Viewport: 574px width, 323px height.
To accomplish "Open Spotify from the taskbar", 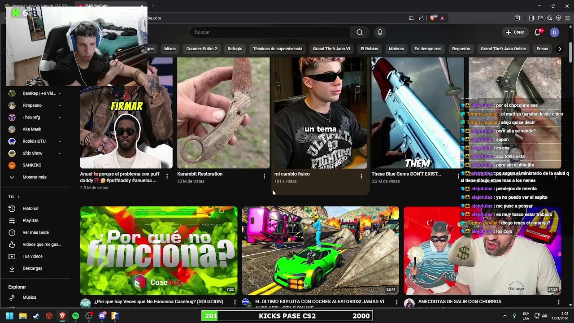I will tap(75, 316).
